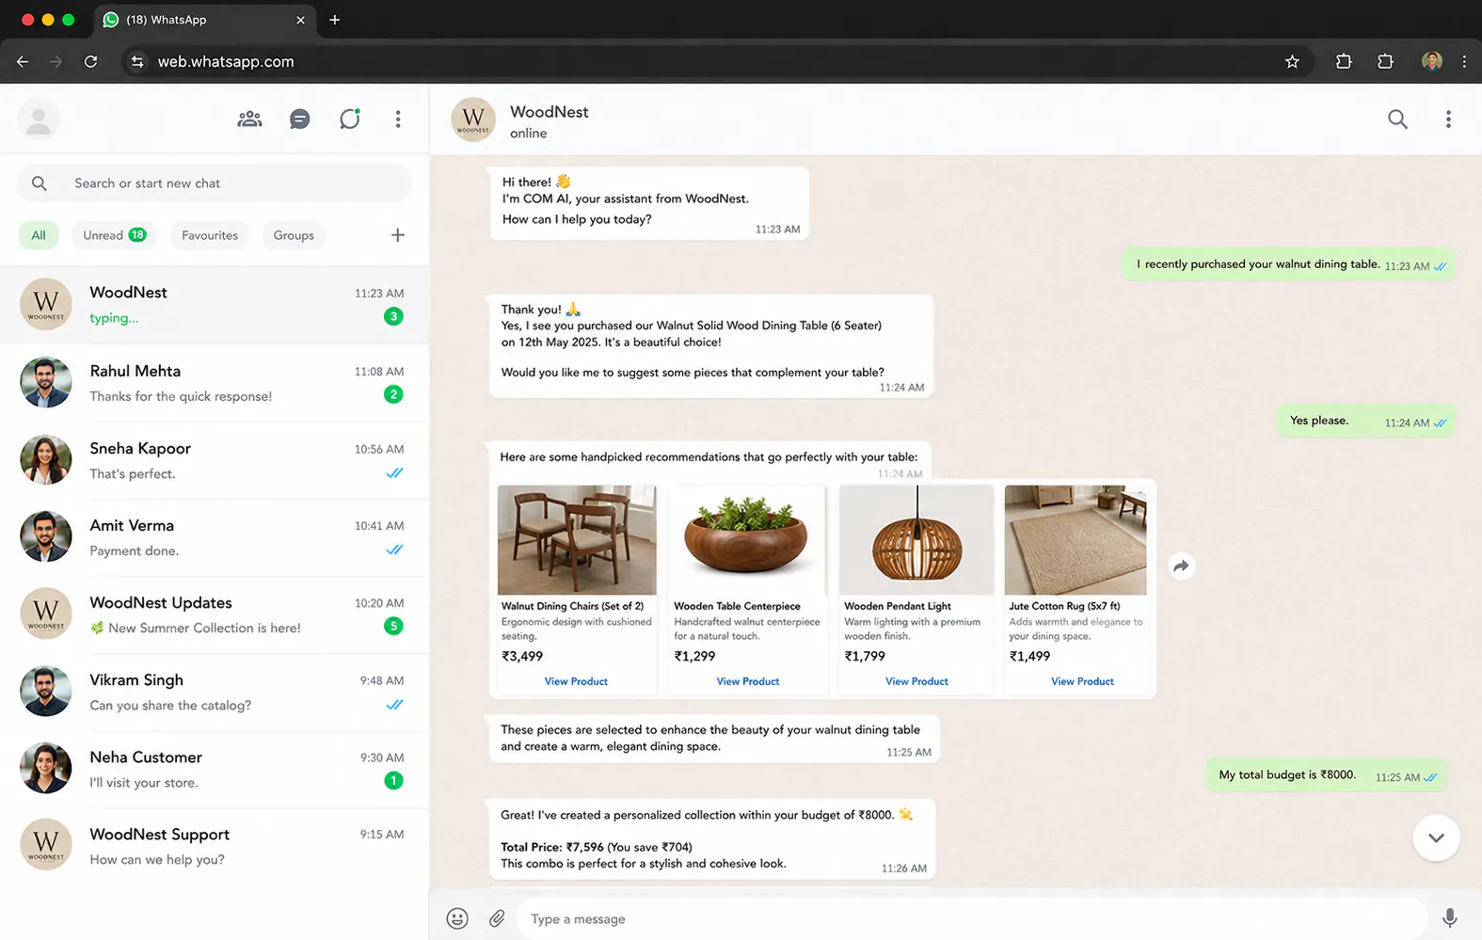The height and width of the screenshot is (940, 1482).
Task: Close the WhatsApp browser tab
Action: coord(300,20)
